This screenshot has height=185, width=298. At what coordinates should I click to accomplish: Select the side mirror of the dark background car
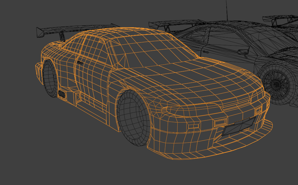coord(243,52)
